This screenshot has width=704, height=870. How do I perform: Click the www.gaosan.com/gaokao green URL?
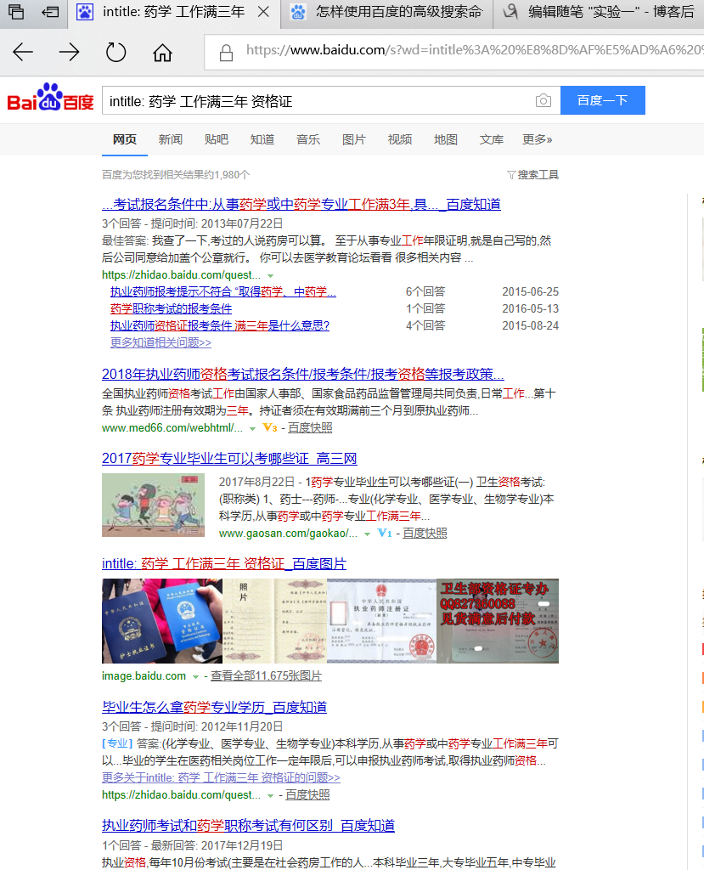(x=288, y=534)
